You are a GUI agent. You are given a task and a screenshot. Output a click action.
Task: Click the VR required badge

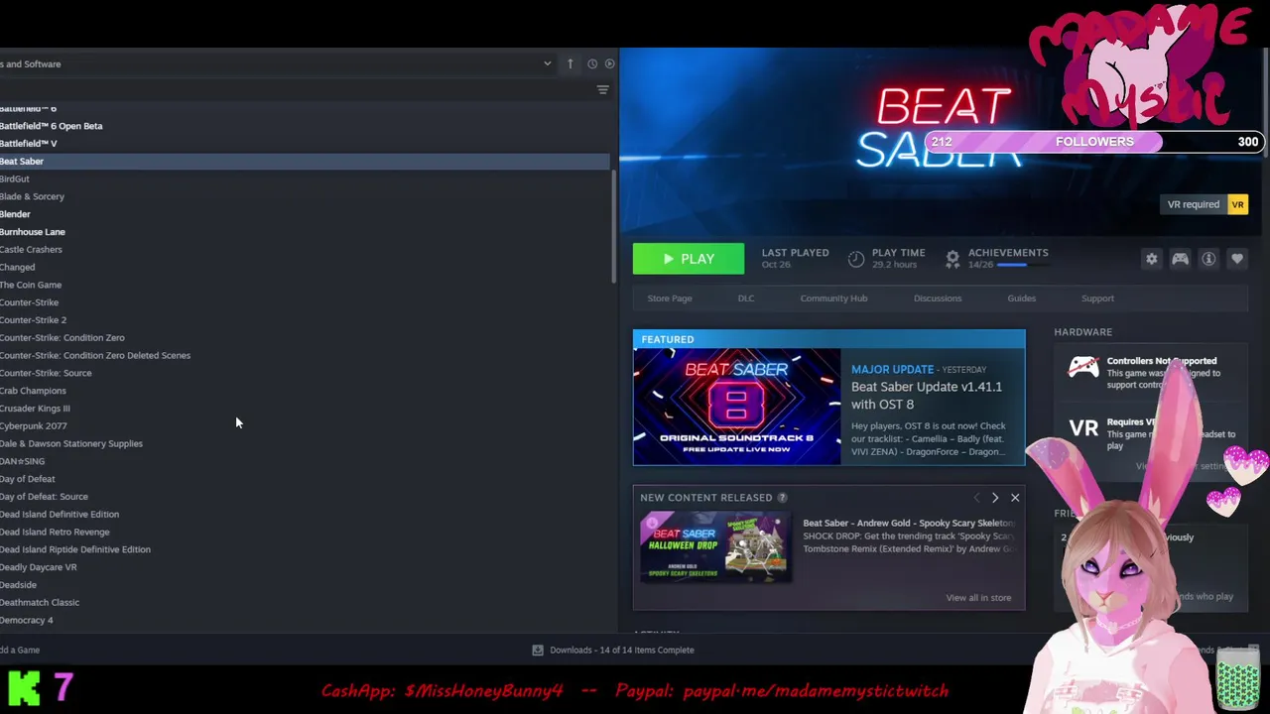coord(1206,205)
